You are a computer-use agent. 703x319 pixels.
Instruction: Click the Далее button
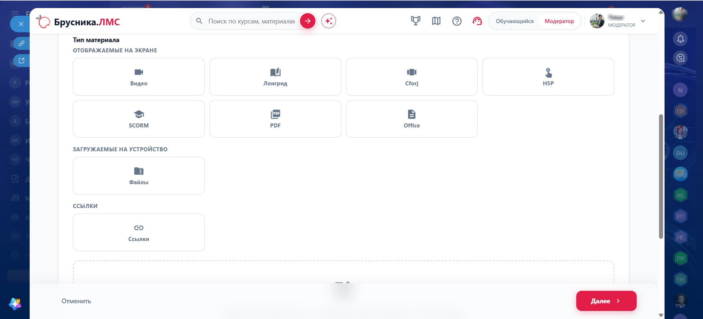click(x=606, y=301)
